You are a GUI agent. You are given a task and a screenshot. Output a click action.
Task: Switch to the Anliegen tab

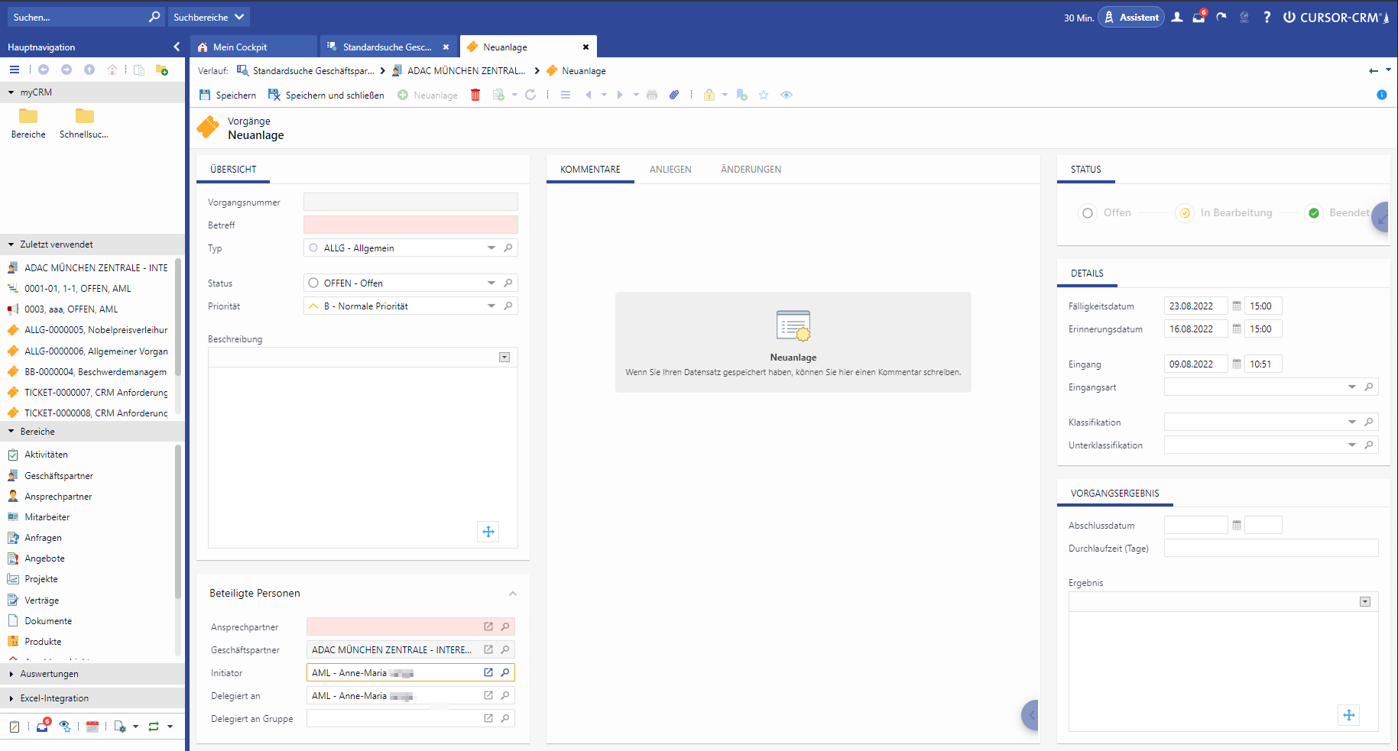coord(670,170)
